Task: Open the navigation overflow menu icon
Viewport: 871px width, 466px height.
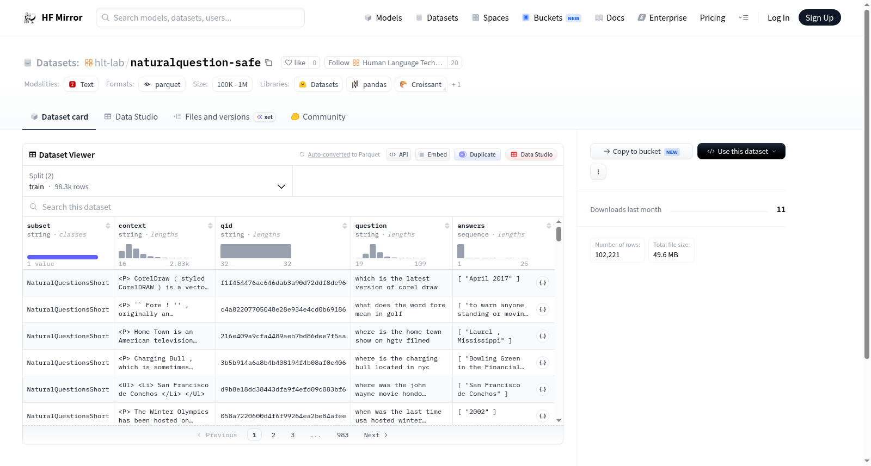Action: [x=743, y=17]
